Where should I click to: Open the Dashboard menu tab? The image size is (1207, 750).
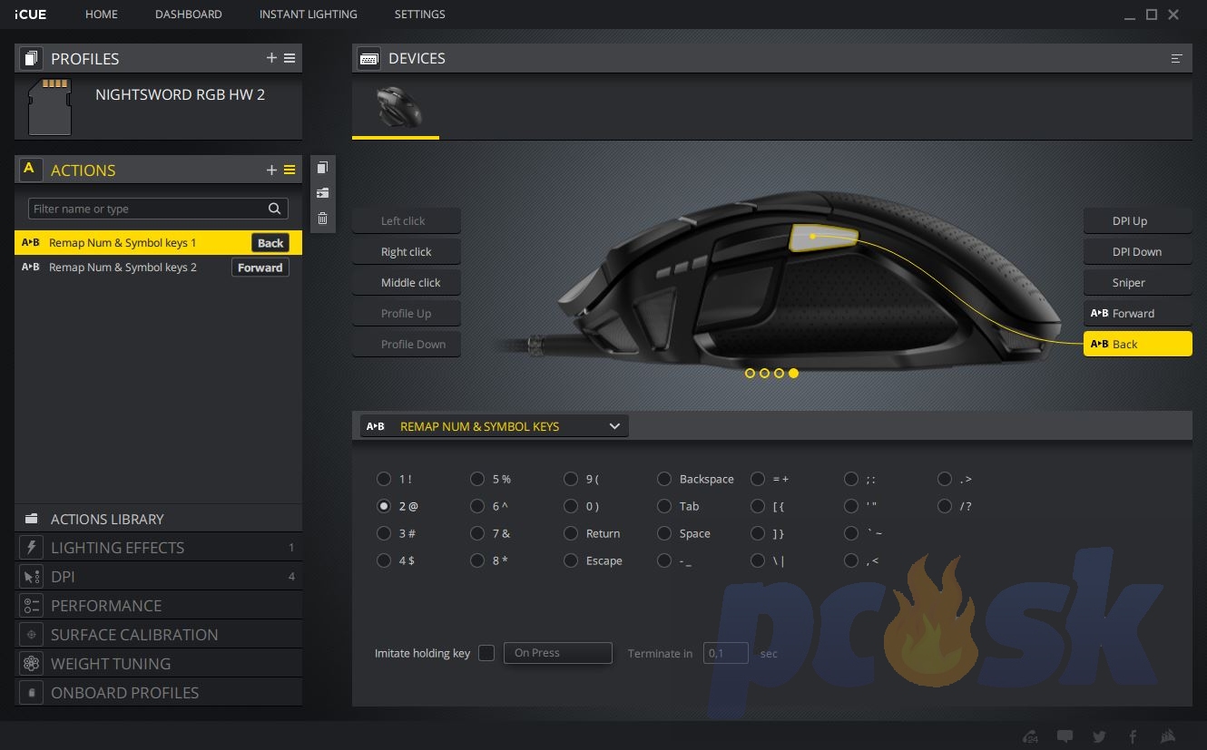pyautogui.click(x=188, y=15)
